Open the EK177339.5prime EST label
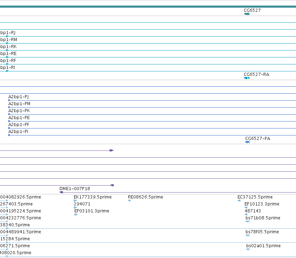Viewport: 296px width, 258px height. 93,197
